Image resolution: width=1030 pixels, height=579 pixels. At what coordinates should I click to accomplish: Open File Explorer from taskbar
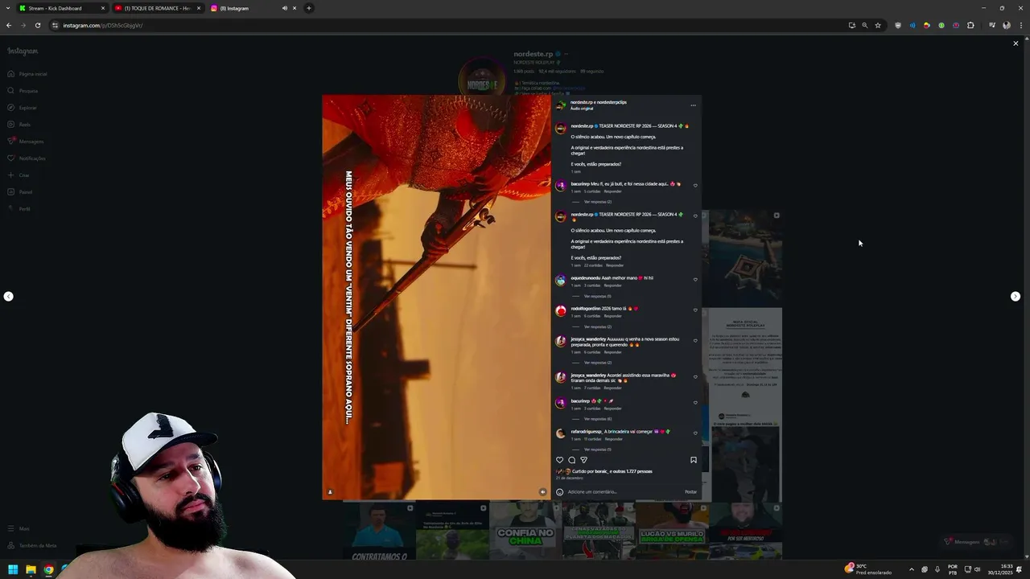[x=31, y=569]
